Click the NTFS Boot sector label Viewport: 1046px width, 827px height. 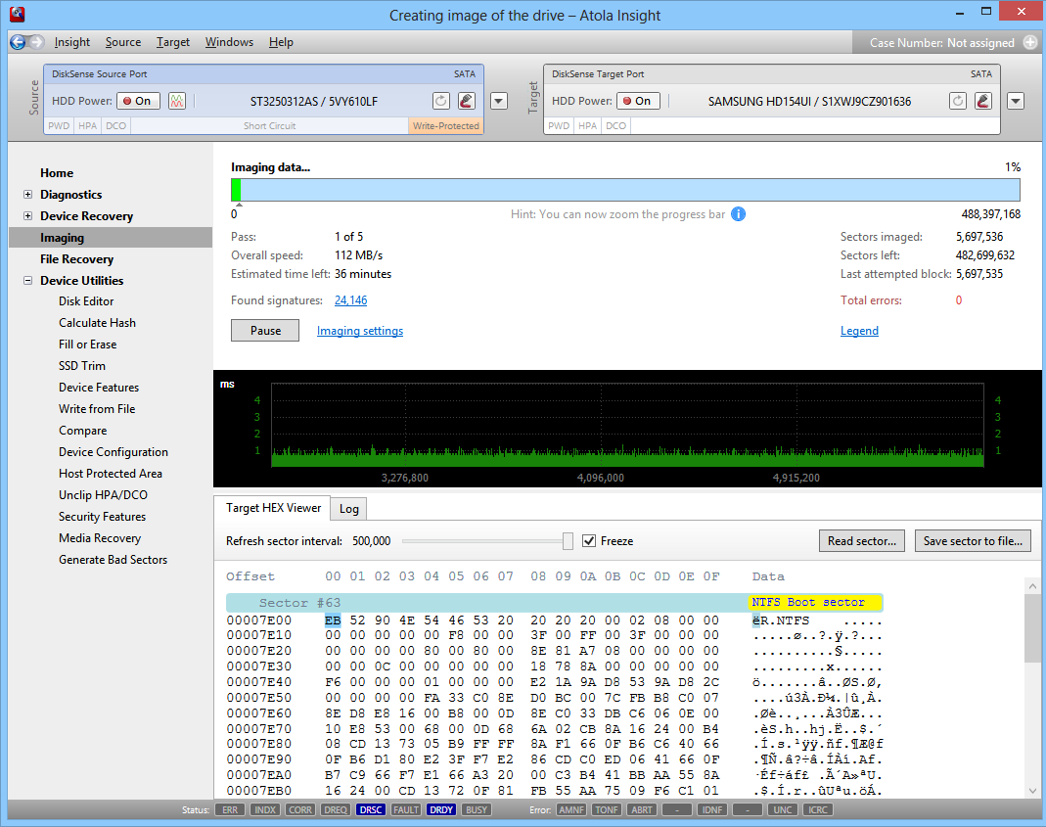coord(815,602)
